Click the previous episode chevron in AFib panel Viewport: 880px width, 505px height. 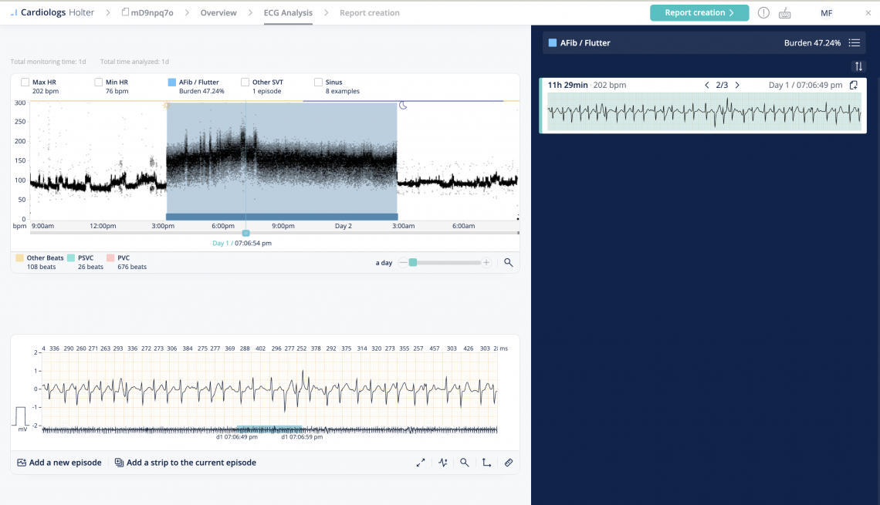pos(707,85)
